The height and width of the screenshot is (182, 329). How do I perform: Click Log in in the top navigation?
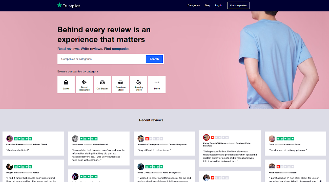(219, 5)
